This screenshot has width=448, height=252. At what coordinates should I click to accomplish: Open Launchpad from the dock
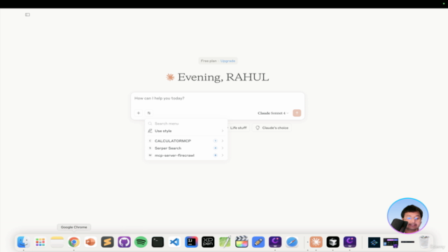[x=41, y=242]
